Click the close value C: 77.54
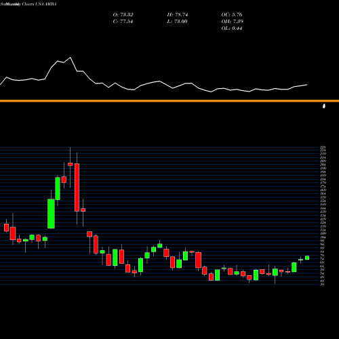This screenshot has height=339, width=339. pos(123,22)
